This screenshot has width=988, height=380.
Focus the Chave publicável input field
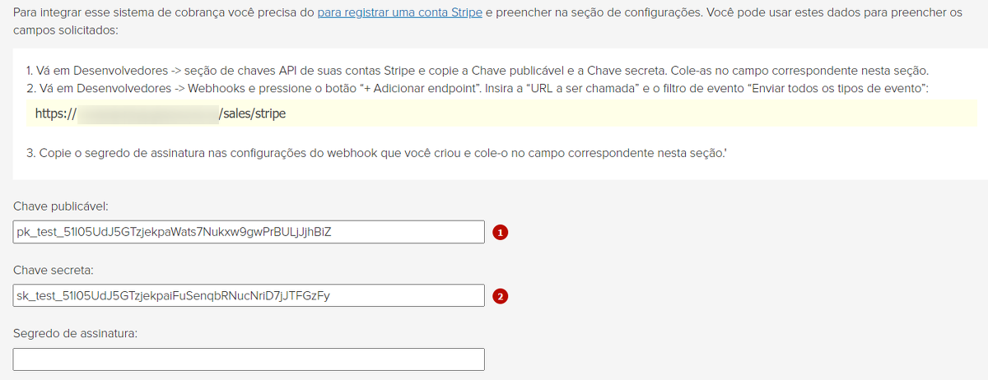click(x=249, y=232)
